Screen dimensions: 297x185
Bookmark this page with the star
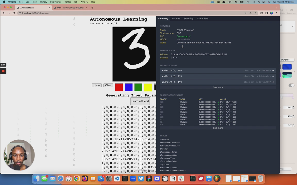tap(255, 13)
